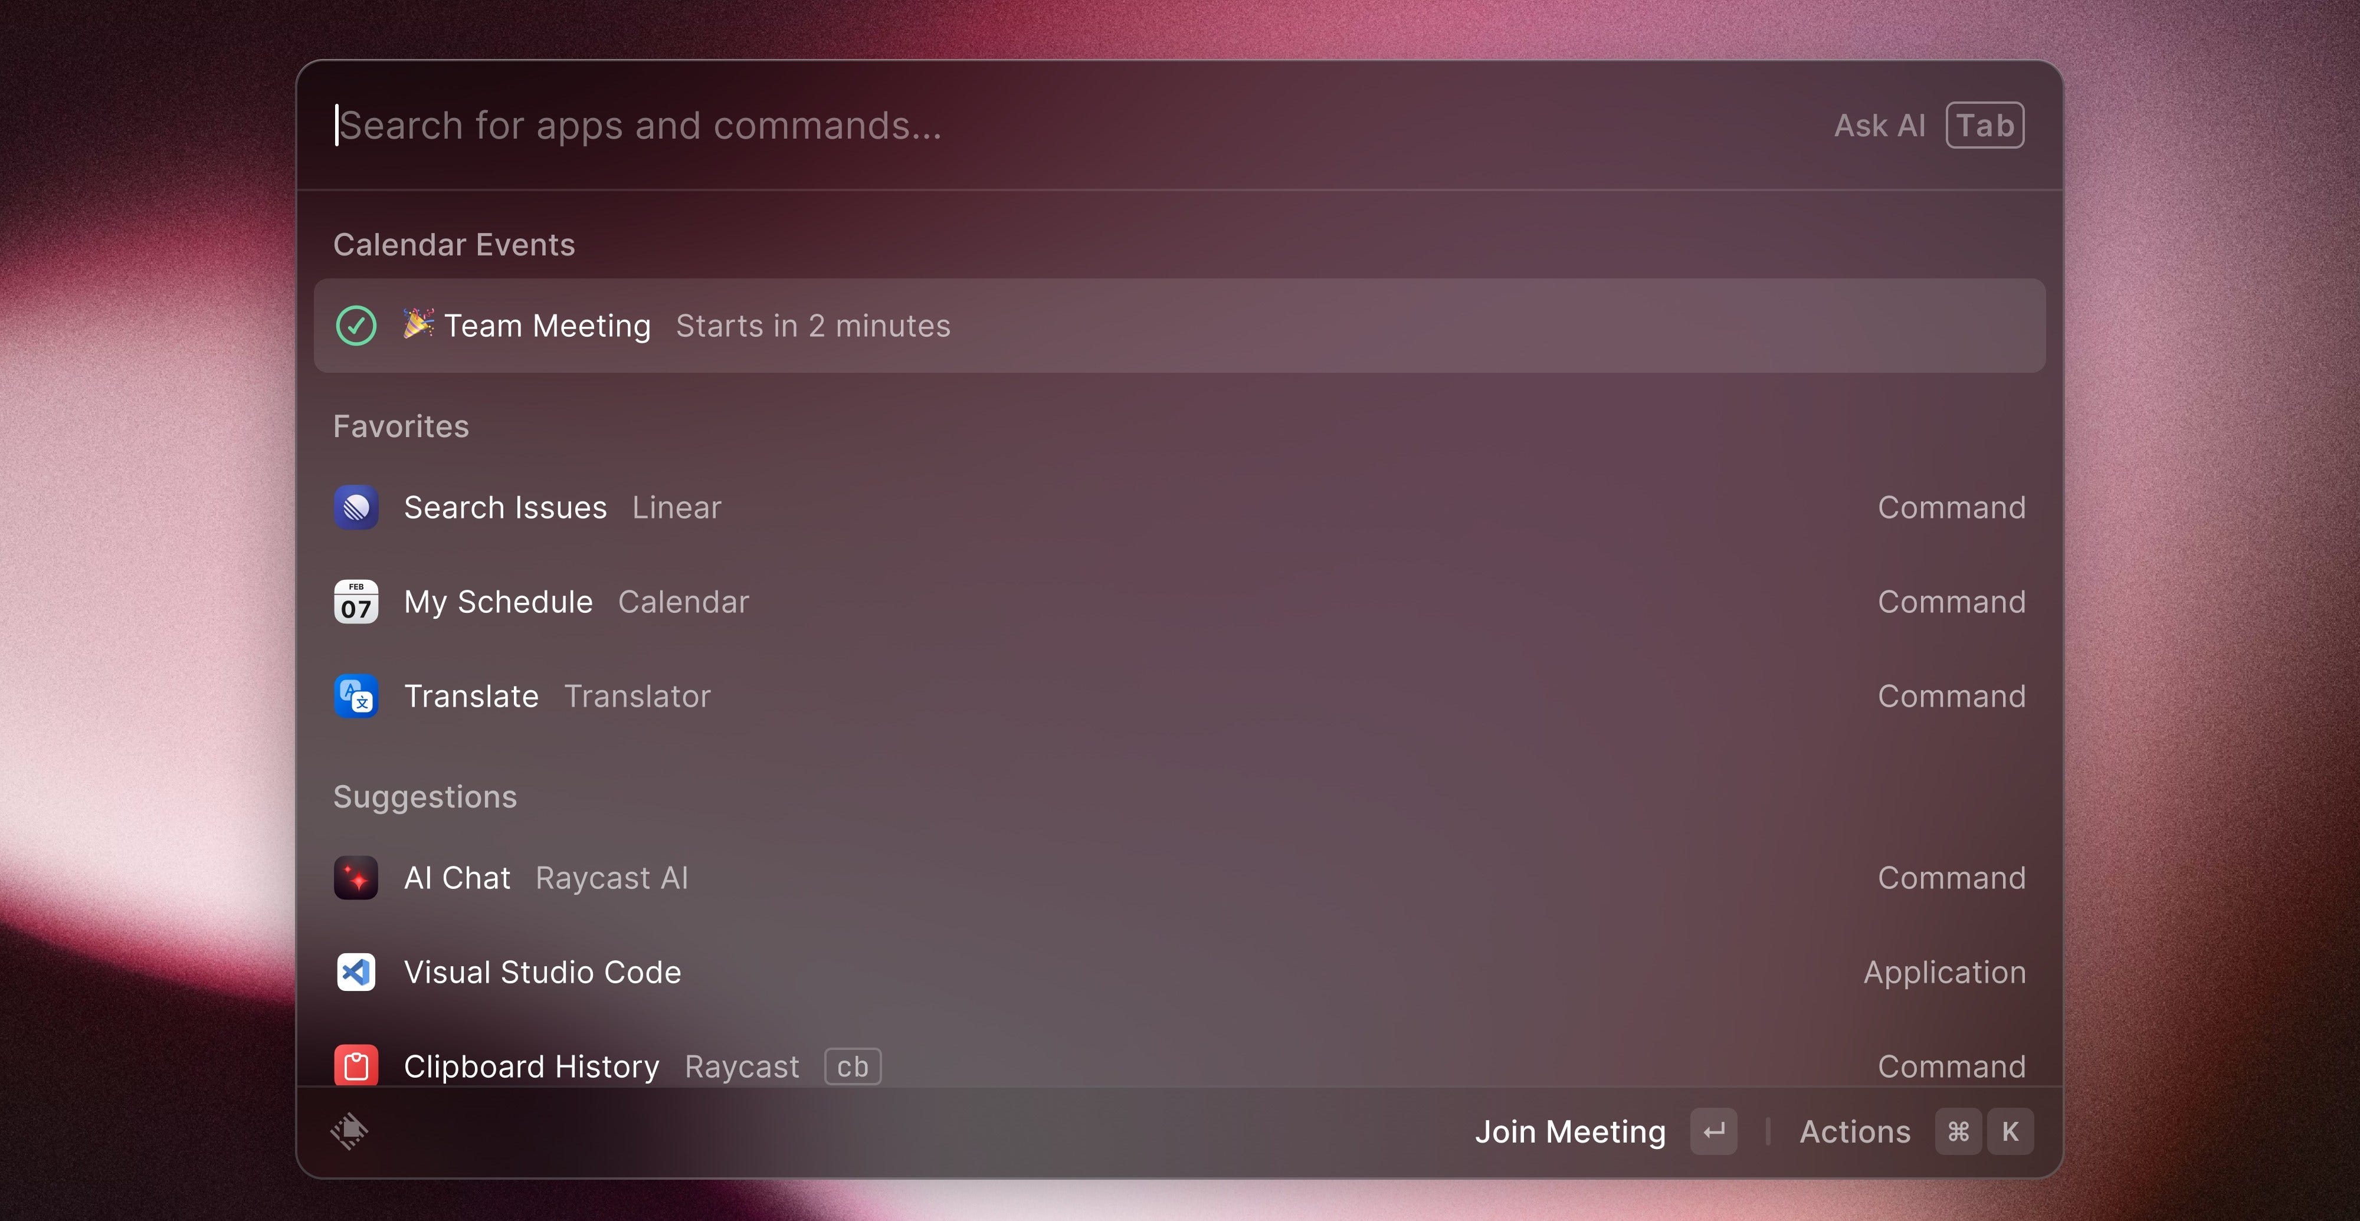Click the Feb 07 calendar icon
Screen dimensions: 2360x1221
[x=355, y=602]
